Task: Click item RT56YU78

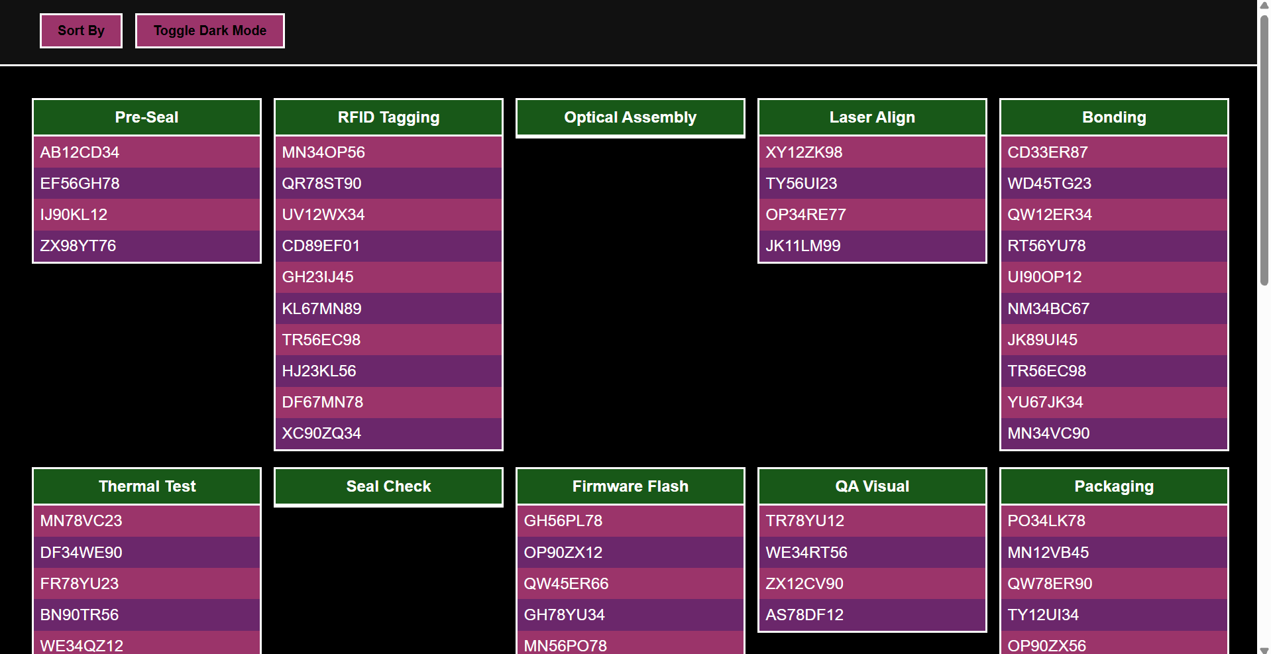Action: click(x=1114, y=246)
